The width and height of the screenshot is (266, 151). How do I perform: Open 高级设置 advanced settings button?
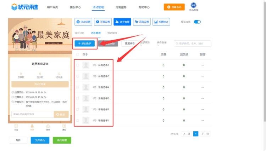pyautogui.click(x=142, y=22)
